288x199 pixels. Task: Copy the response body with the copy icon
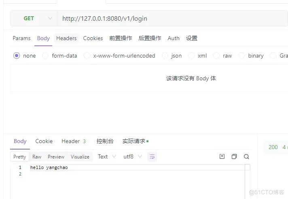(234, 156)
